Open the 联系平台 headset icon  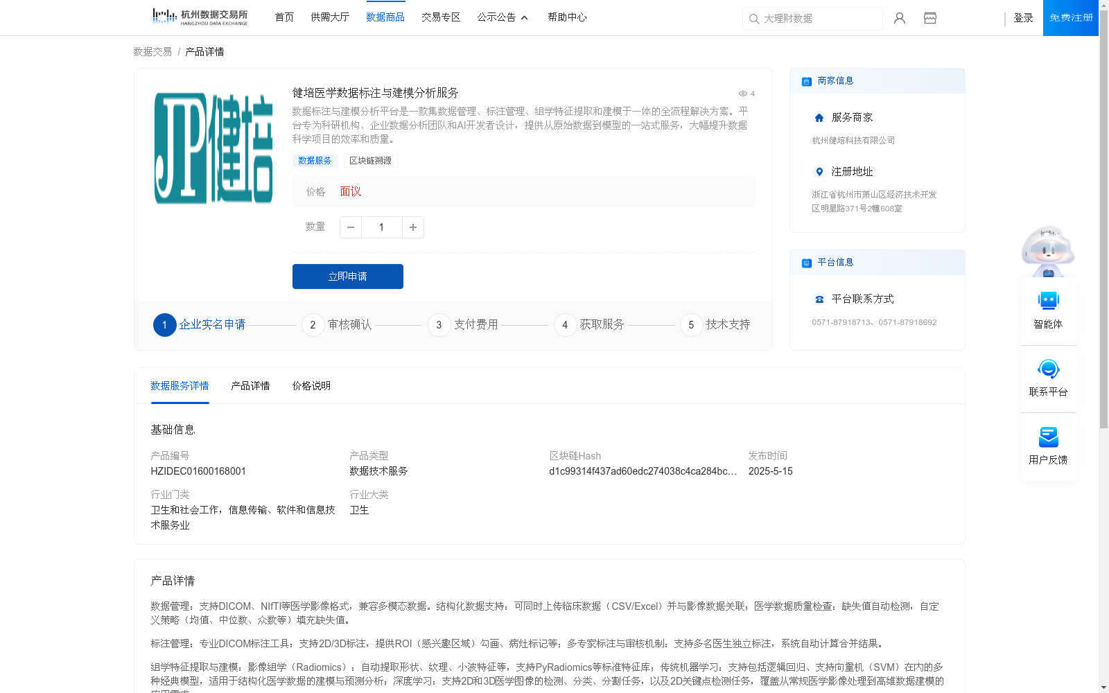1048,369
